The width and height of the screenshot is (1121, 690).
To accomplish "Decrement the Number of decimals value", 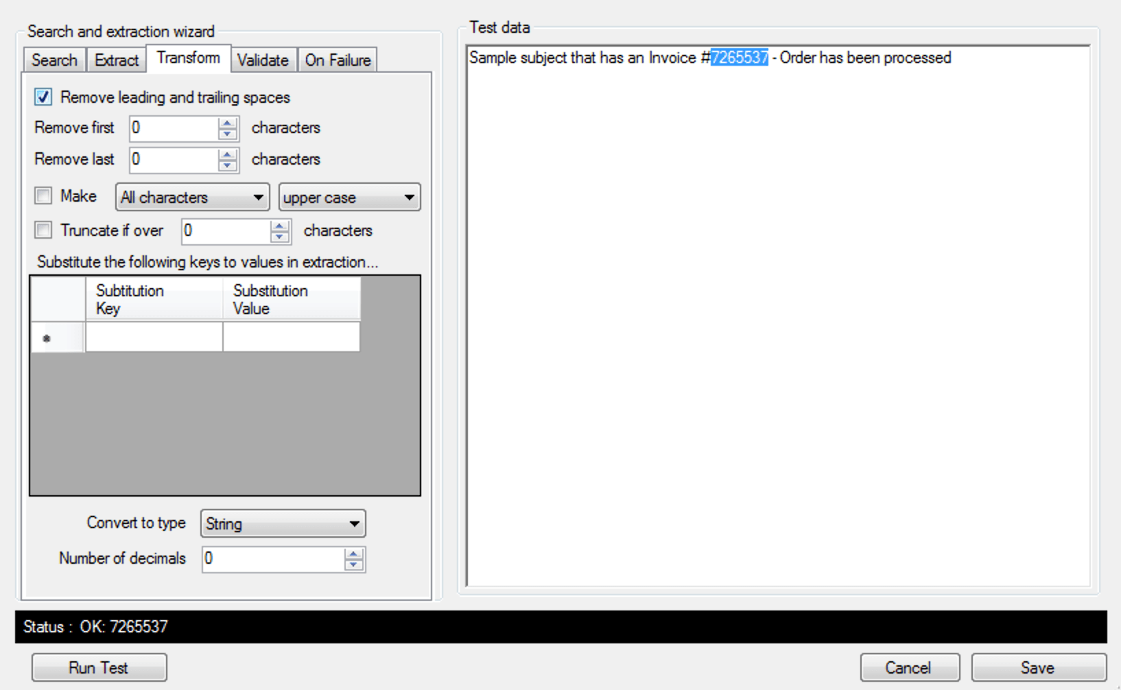I will point(353,565).
